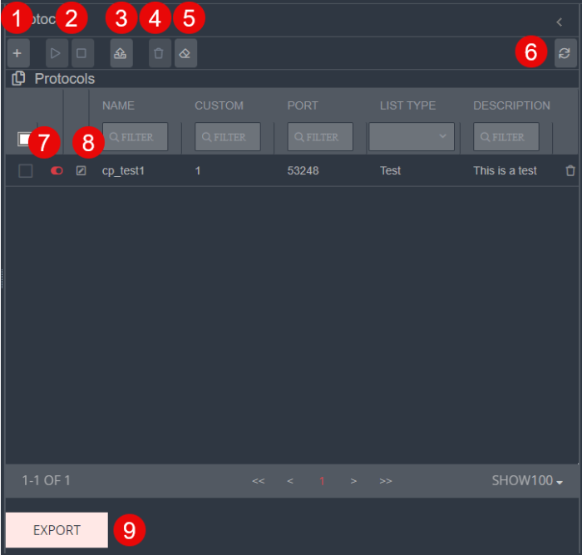Click the import upload icon in toolbar
This screenshot has height=555, width=582.
[121, 53]
